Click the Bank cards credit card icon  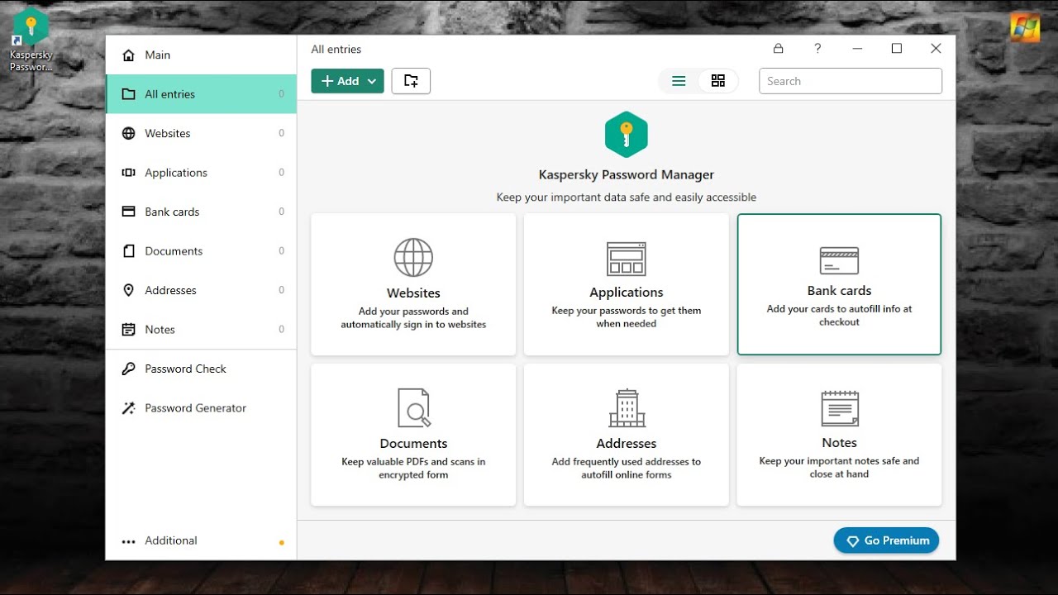point(839,260)
